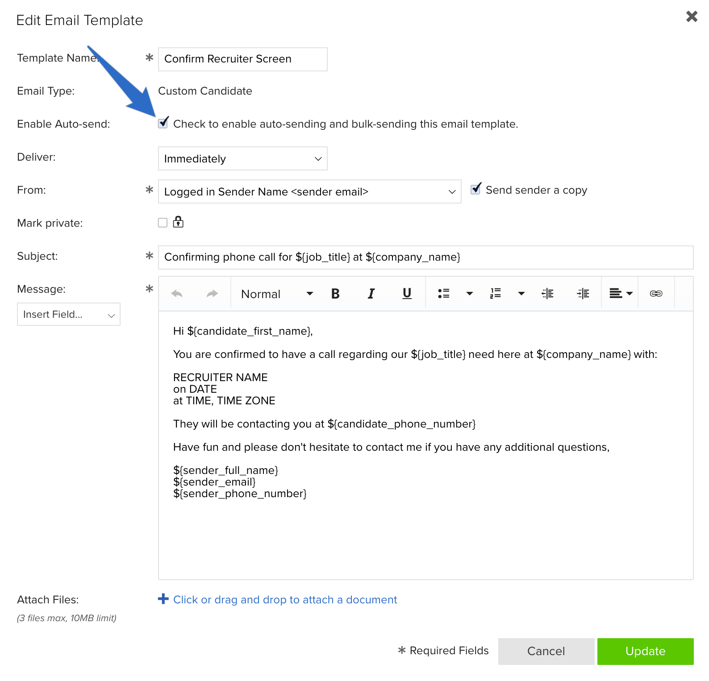Toggle italic formatting

[x=371, y=294]
